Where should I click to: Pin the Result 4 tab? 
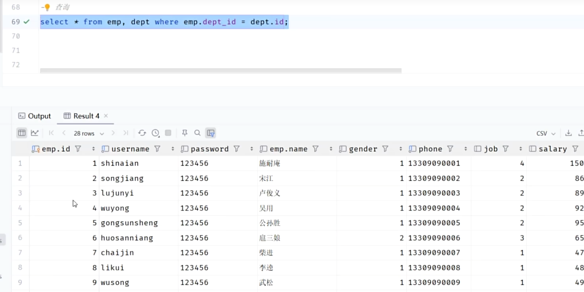(185, 133)
